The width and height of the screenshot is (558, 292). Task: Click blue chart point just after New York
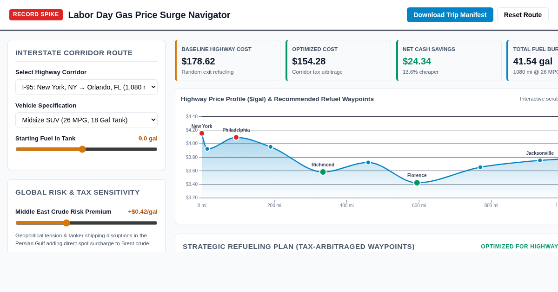tap(207, 149)
